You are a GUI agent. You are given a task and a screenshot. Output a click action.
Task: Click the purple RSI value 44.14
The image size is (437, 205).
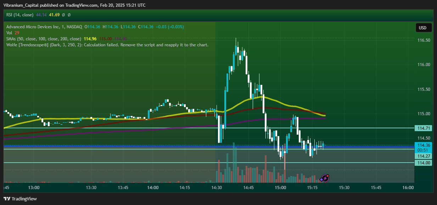(41, 15)
